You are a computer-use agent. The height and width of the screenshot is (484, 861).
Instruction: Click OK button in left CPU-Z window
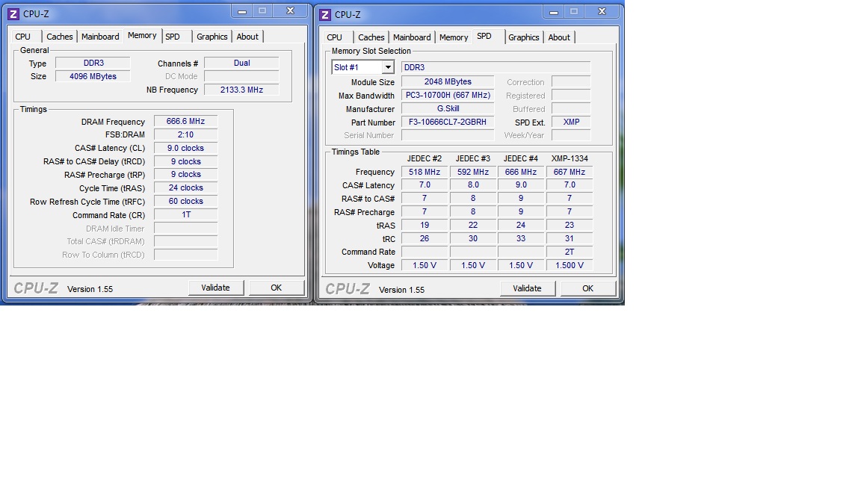277,288
